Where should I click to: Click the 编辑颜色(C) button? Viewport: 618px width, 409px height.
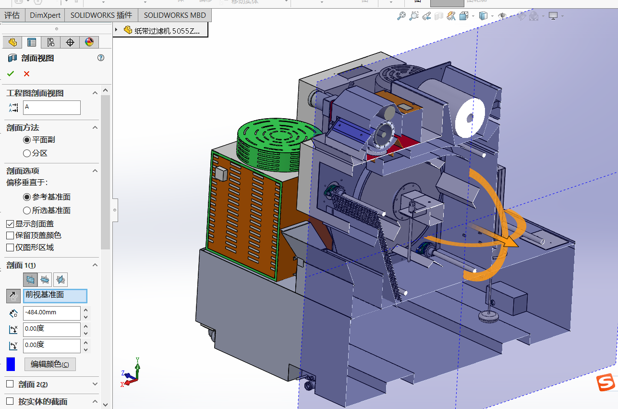(50, 364)
